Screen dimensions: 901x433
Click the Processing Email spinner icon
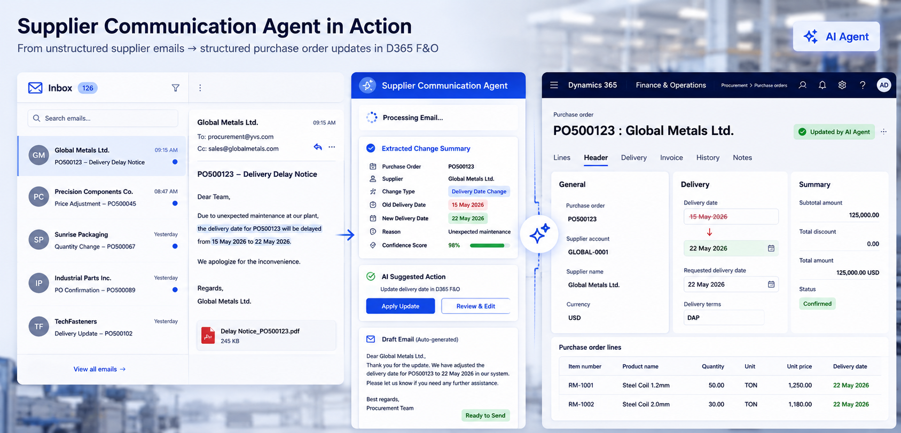coord(372,117)
